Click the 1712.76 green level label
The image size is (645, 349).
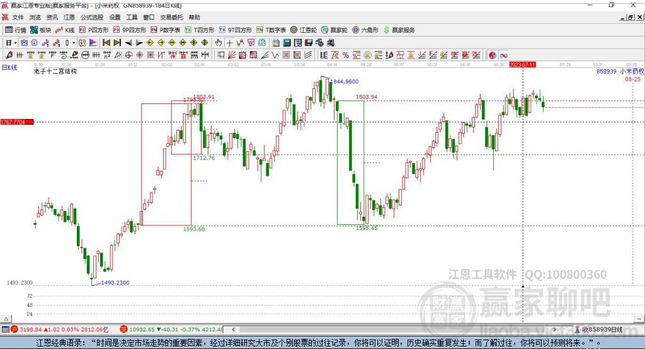(204, 158)
